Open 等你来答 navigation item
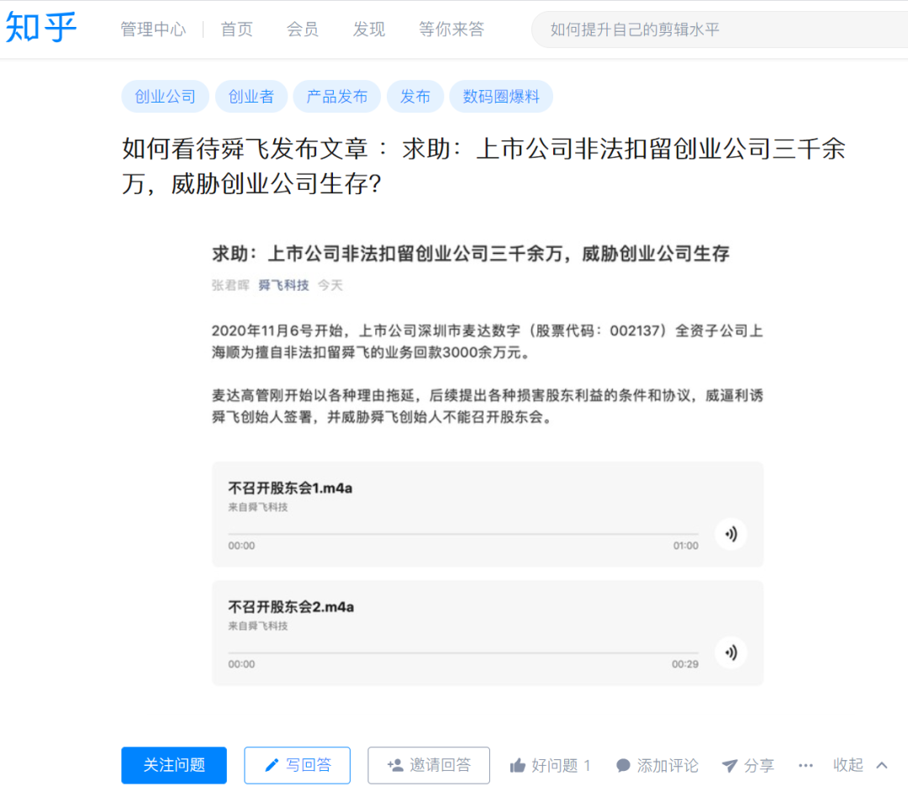This screenshot has width=908, height=792. [x=451, y=29]
